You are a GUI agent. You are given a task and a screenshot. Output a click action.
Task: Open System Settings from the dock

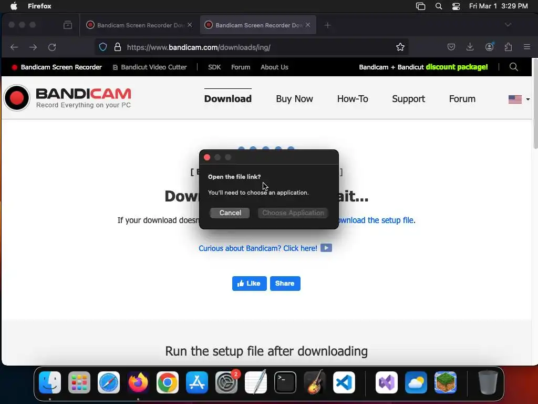(x=226, y=382)
